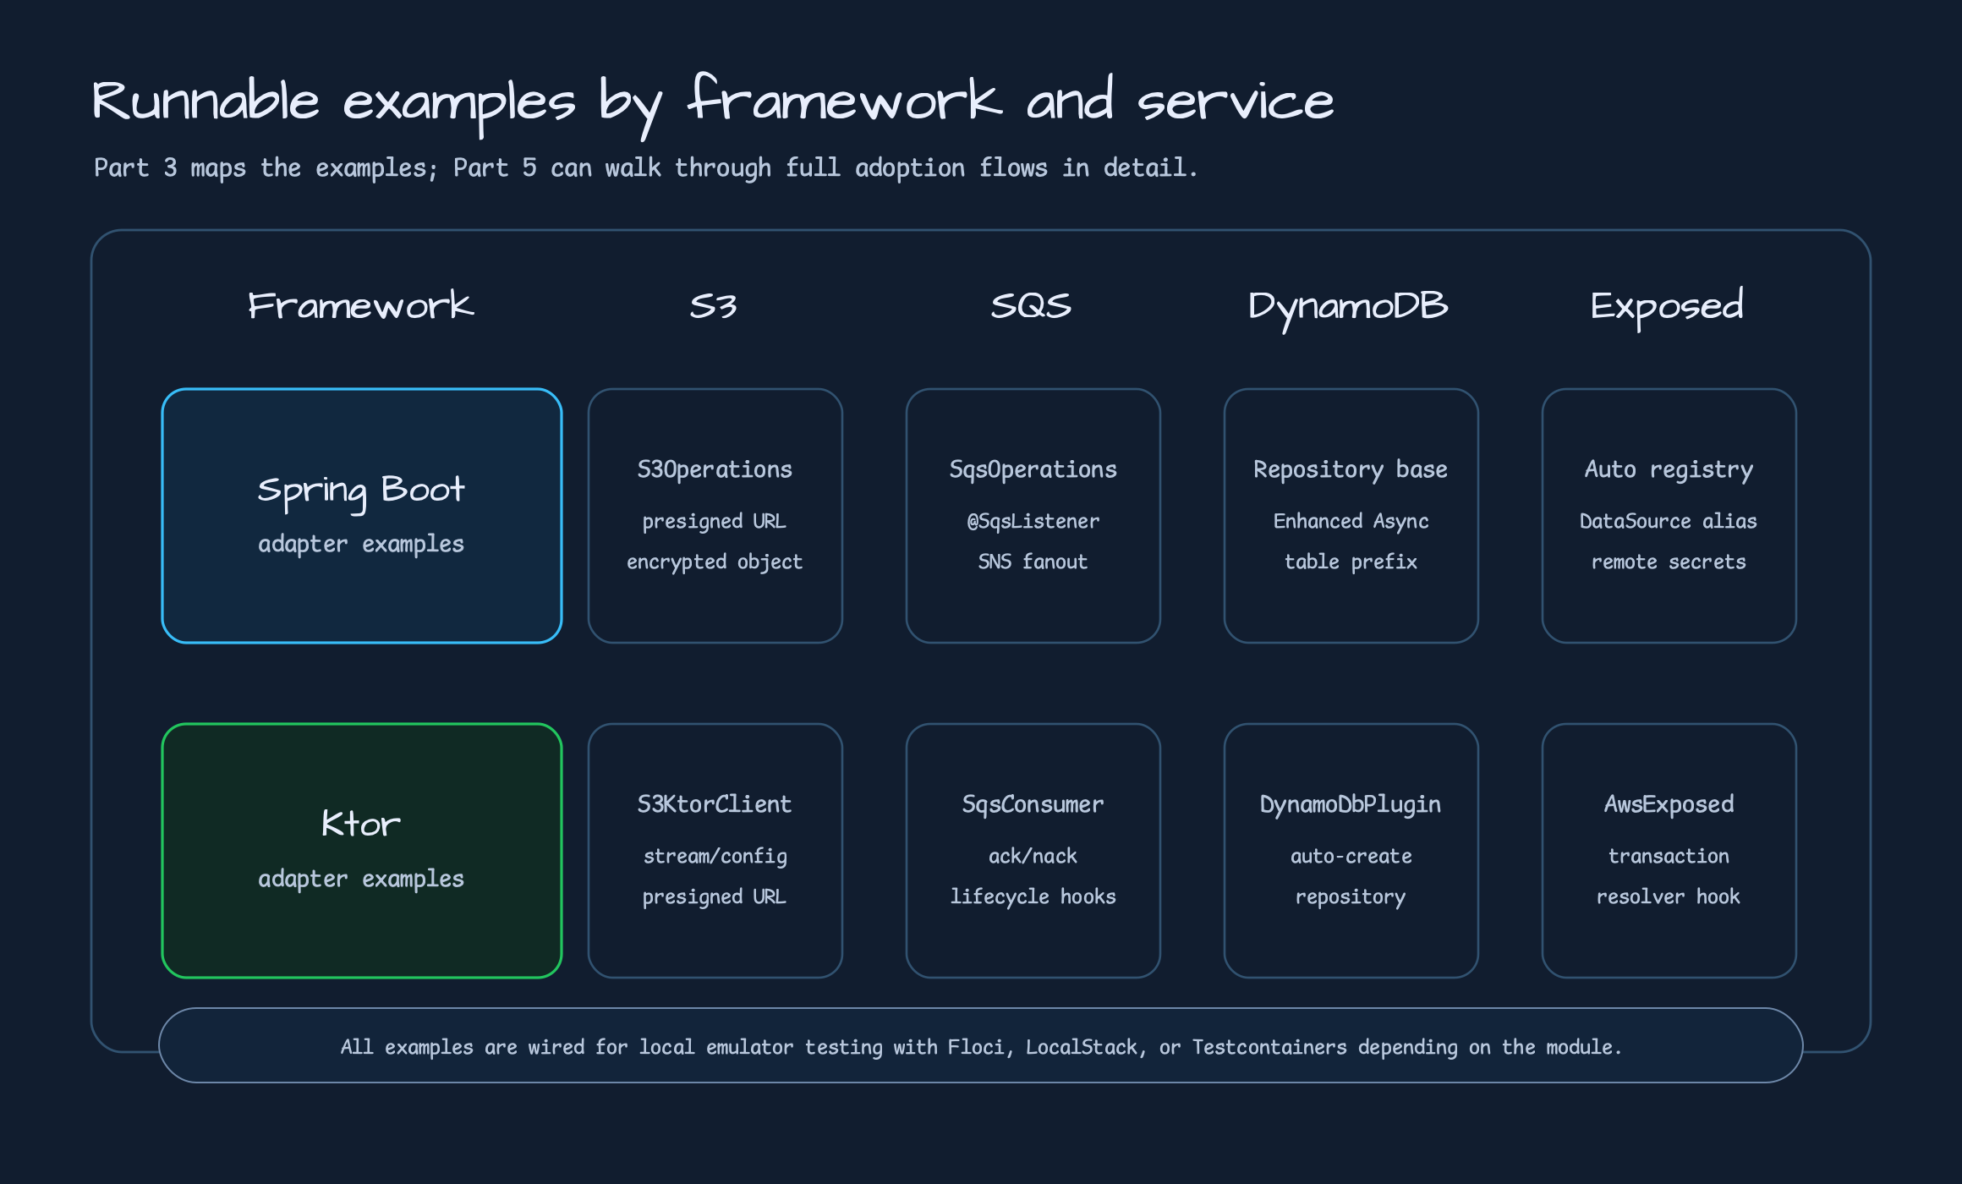This screenshot has height=1184, width=1962.
Task: Click the 'Auto registry' card heading
Action: (x=1669, y=469)
